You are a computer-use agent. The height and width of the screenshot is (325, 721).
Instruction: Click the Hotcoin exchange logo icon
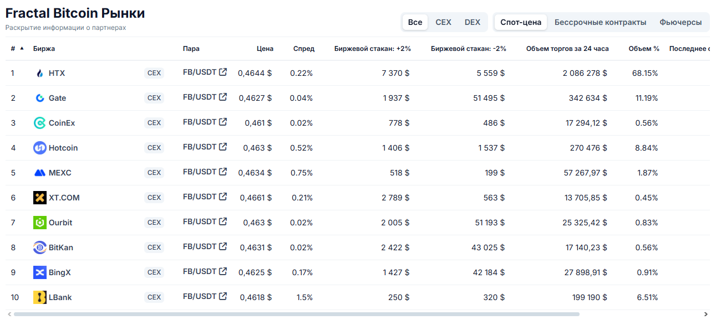[x=40, y=148]
